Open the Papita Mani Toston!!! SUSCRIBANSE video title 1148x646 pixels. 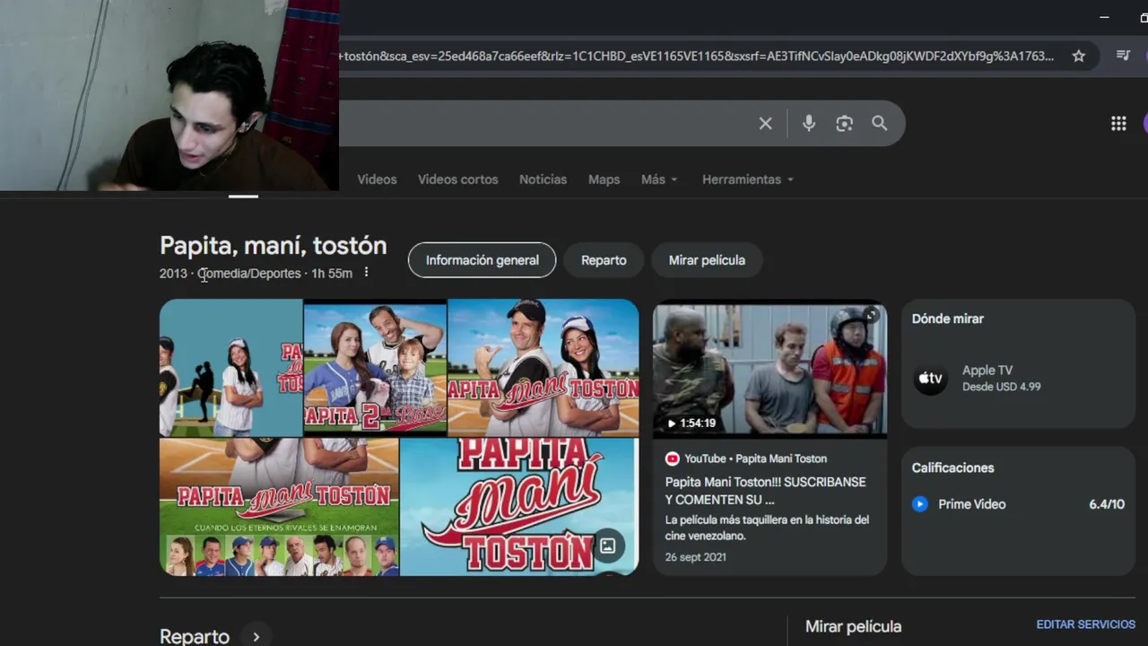coord(765,491)
